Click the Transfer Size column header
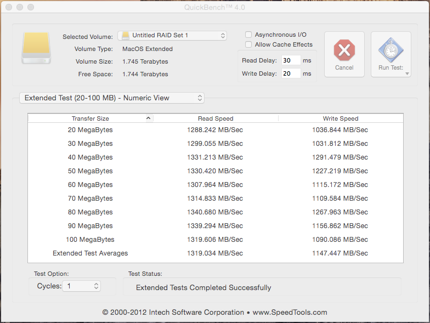430x323 pixels. (x=90, y=118)
